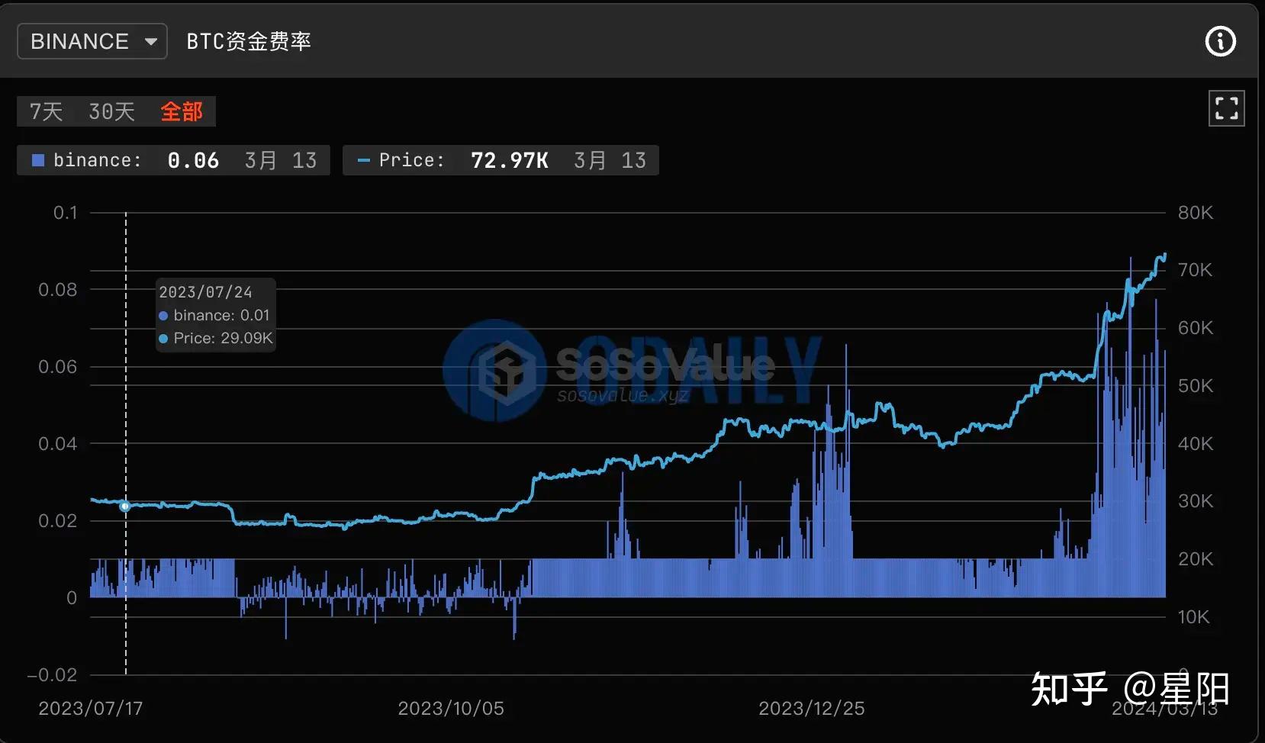Click the expand-corners icon below the info icon
1265x743 pixels.
point(1226,108)
